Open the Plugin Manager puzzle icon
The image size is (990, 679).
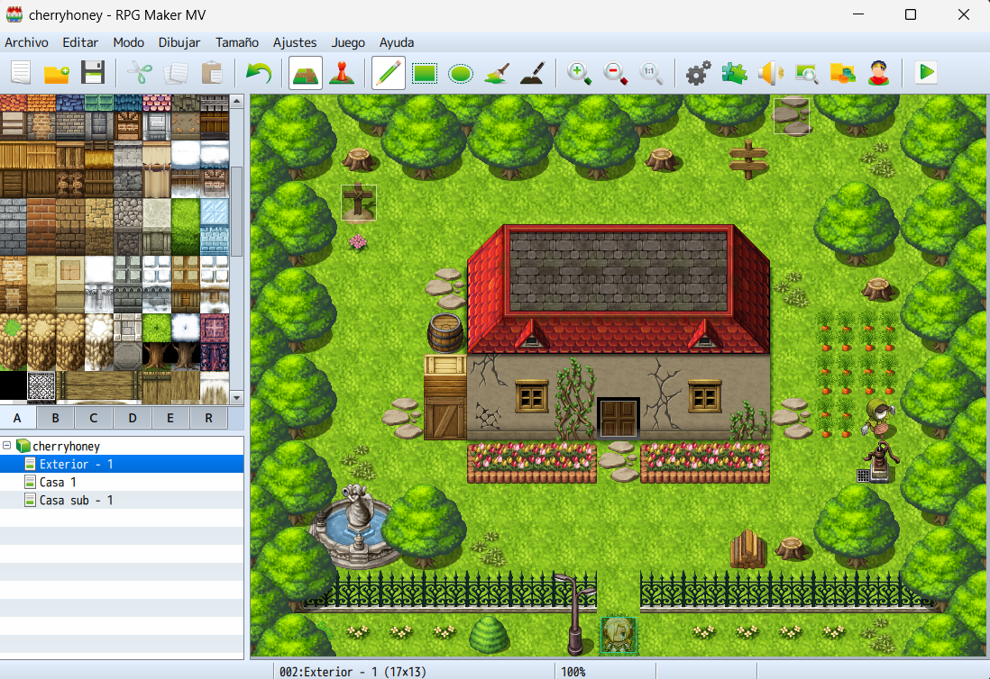(734, 73)
